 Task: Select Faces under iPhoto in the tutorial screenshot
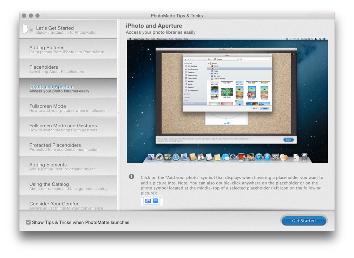coord(215,71)
